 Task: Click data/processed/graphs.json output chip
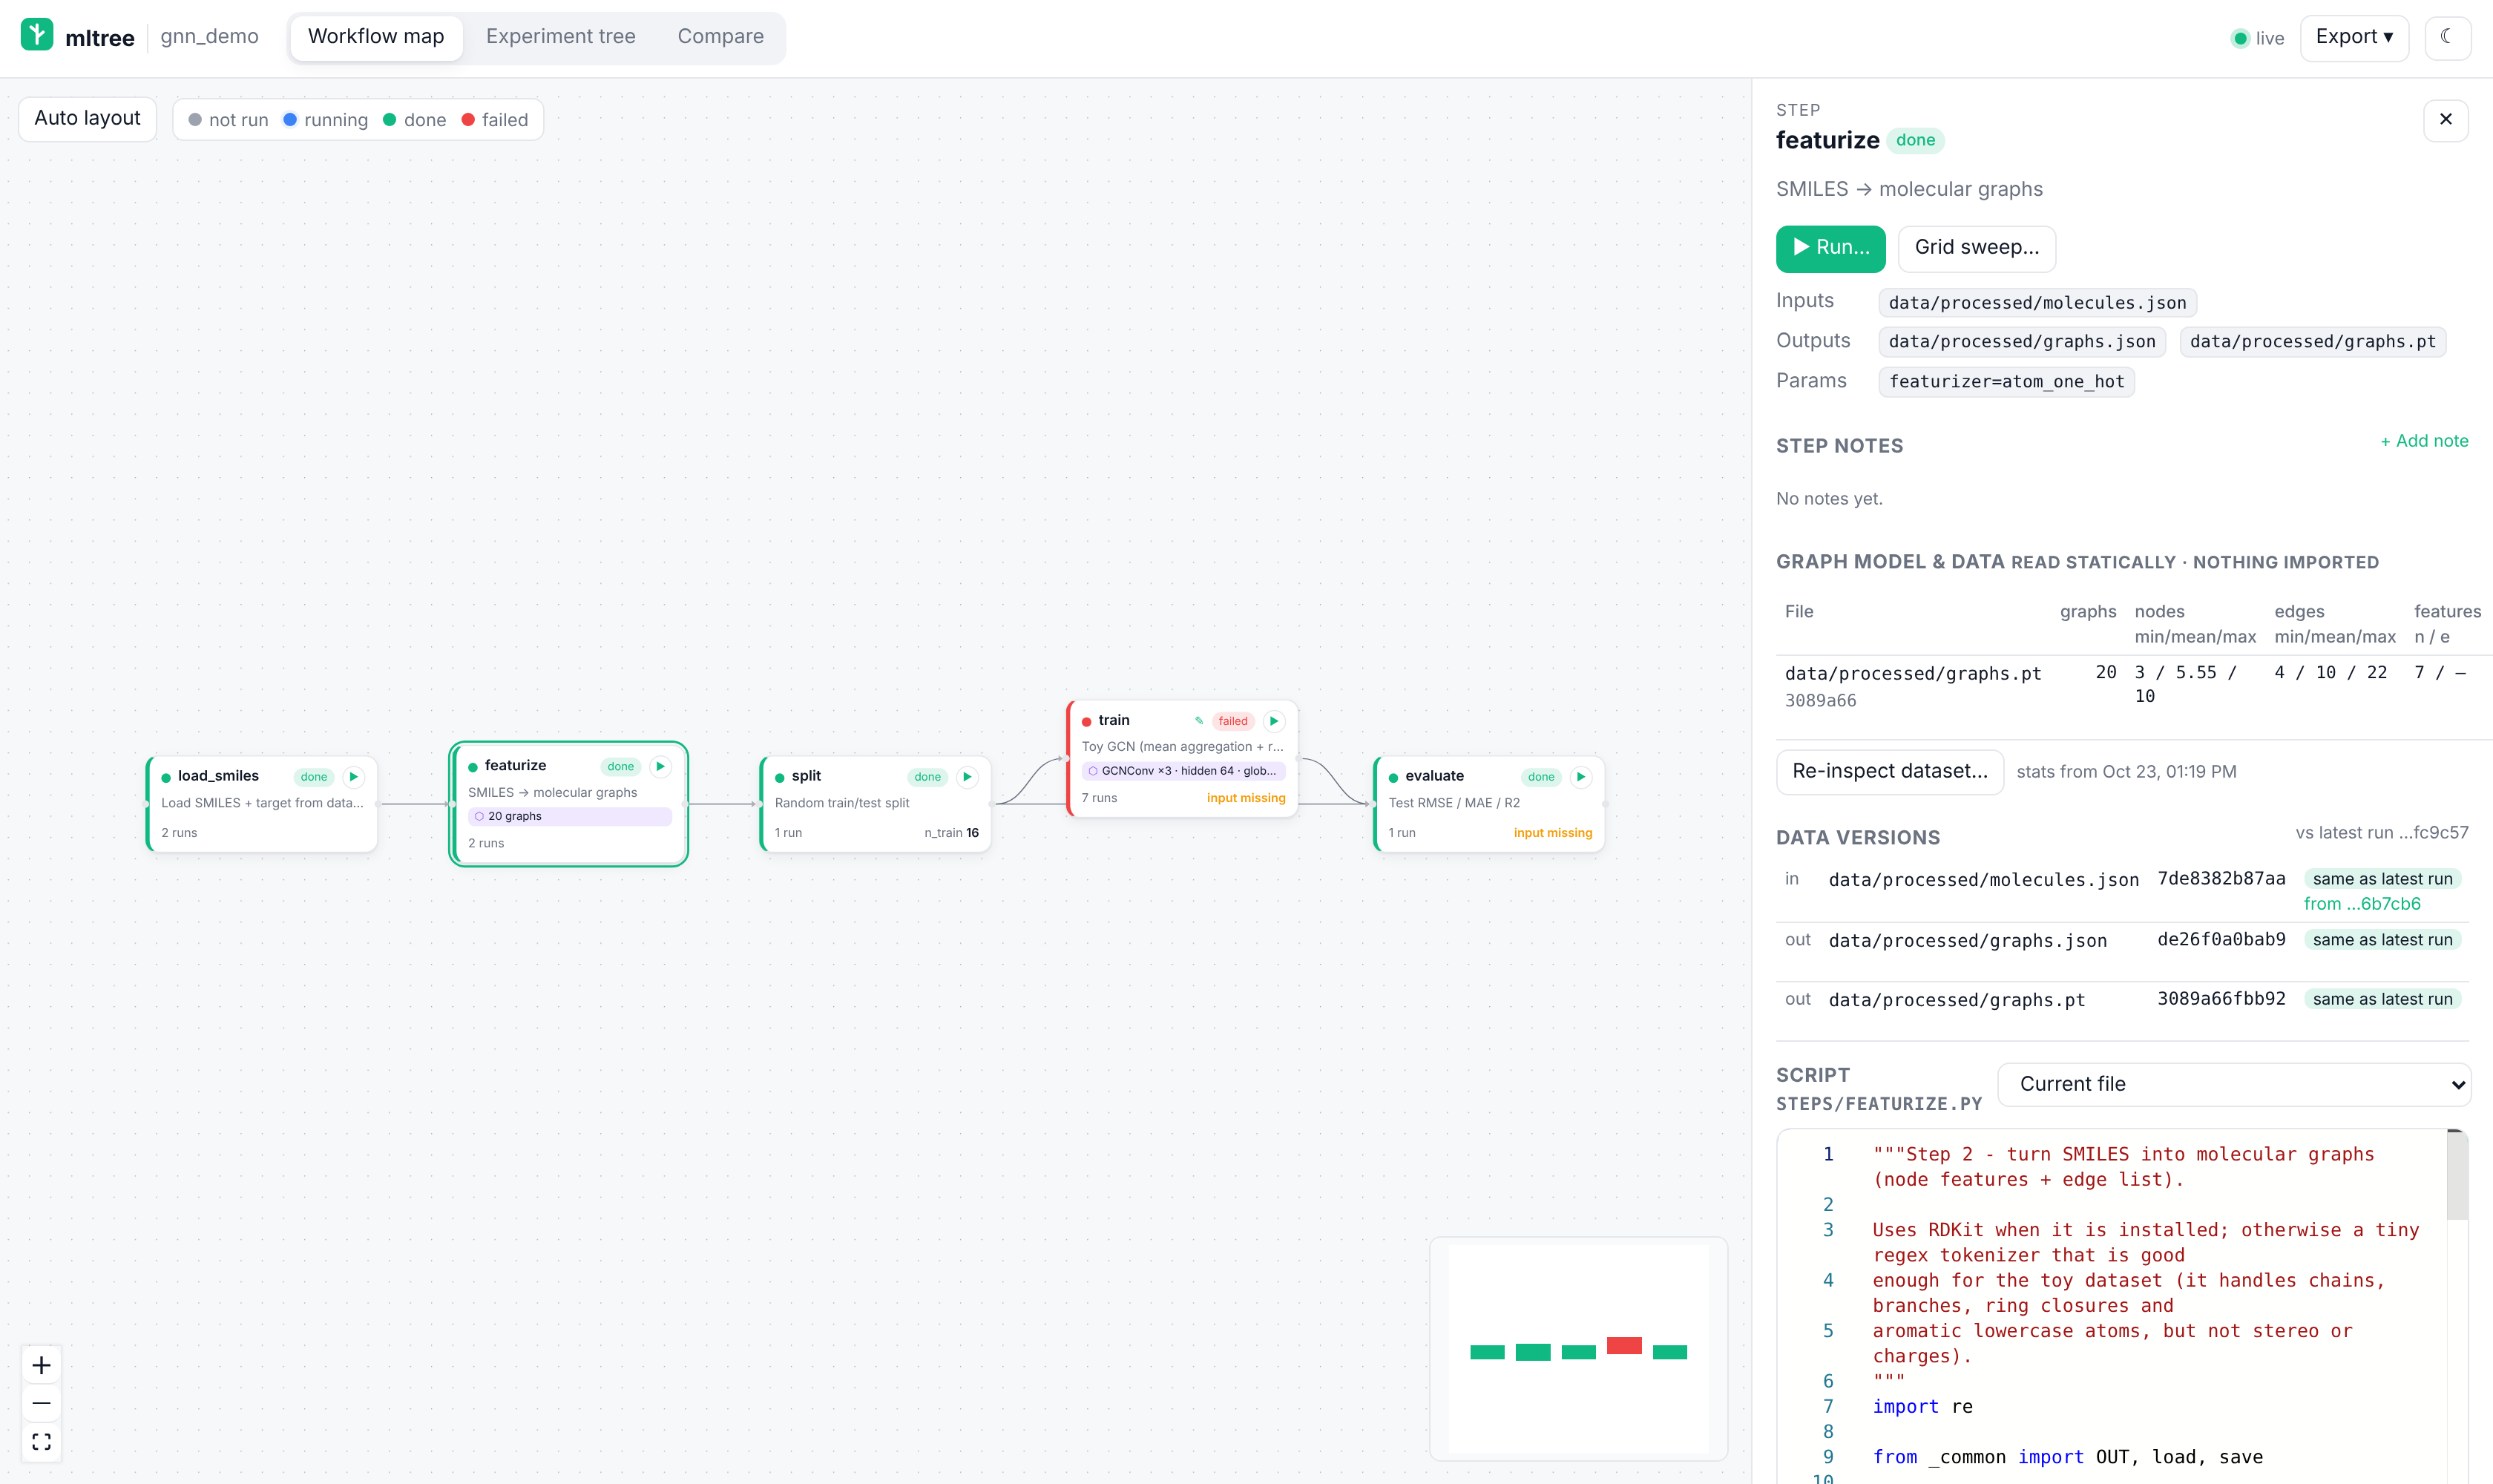click(2021, 342)
